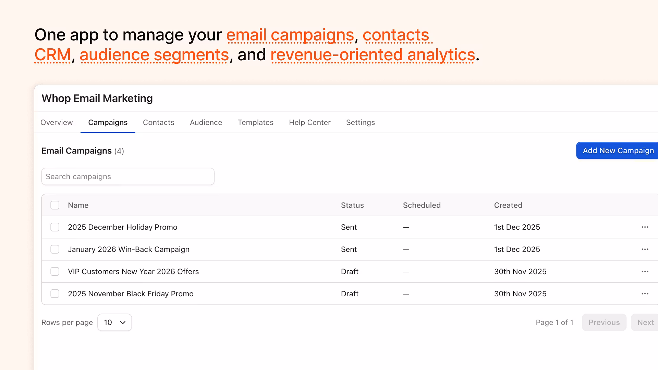Open ellipsis menu for Black Friday Promo
This screenshot has height=370, width=658.
coord(645,294)
